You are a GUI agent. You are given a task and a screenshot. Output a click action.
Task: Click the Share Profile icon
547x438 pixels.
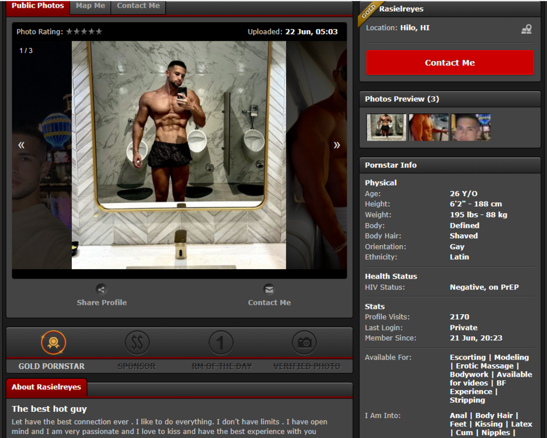pos(102,289)
